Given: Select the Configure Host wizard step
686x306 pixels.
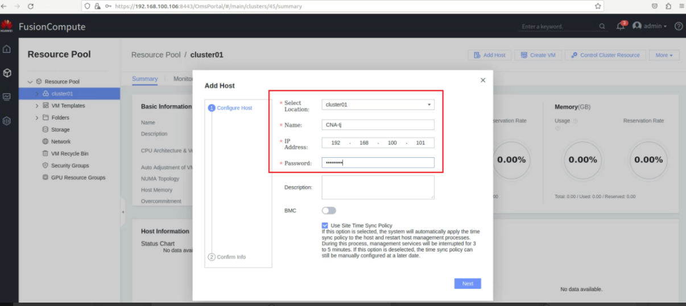Looking at the screenshot, I should point(230,108).
